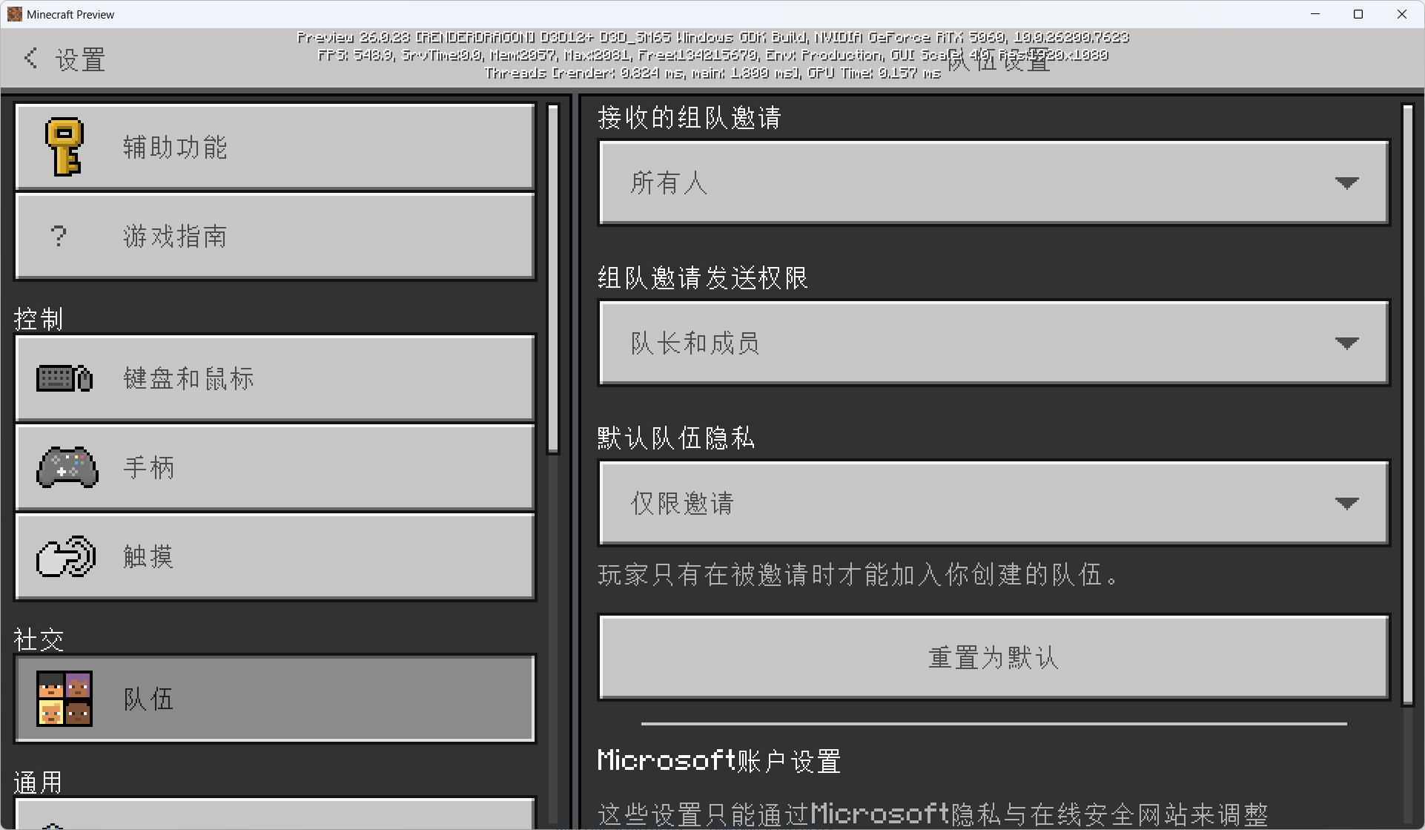The width and height of the screenshot is (1425, 830).
Task: Click the golden key Accessibility icon
Action: tap(65, 147)
